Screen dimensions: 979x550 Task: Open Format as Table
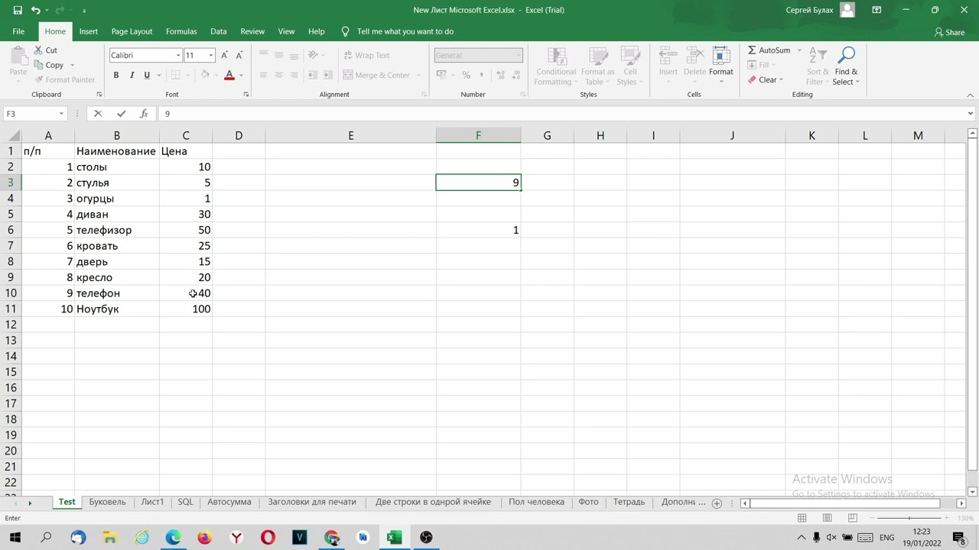pyautogui.click(x=599, y=66)
